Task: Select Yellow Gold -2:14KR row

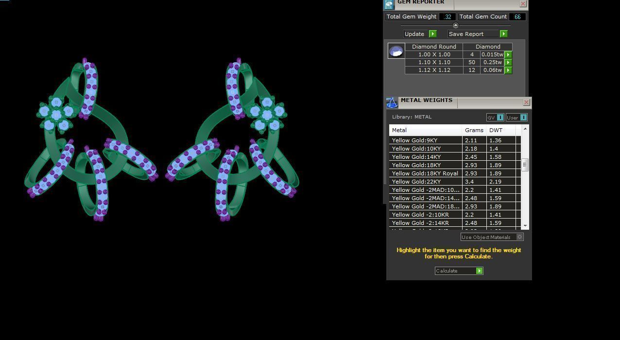Action: [455, 223]
